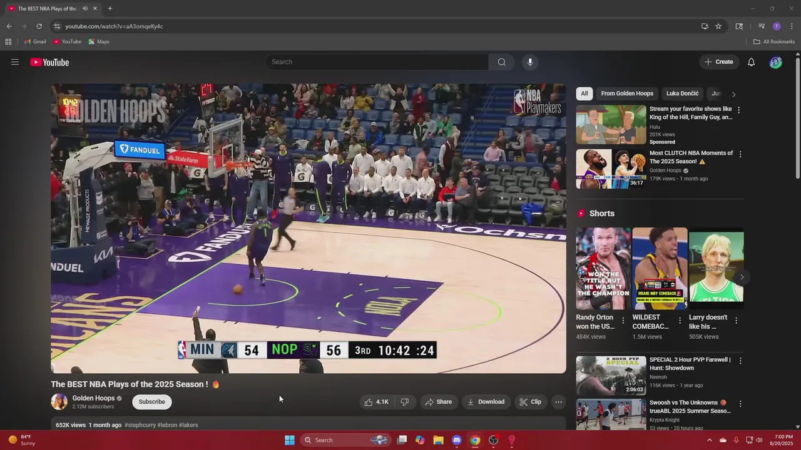Screen dimensions: 801x450
Task: Open the Chrome apps grid icon
Action: pyautogui.click(x=8, y=42)
